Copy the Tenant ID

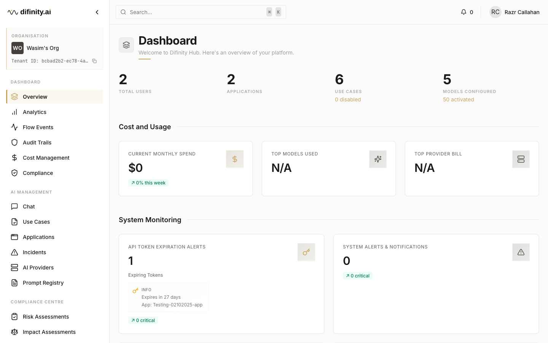pyautogui.click(x=94, y=61)
